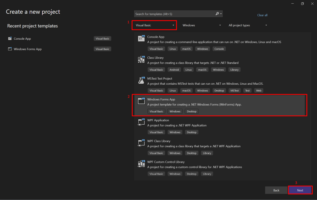This screenshot has width=317, height=200.
Task: Click the Visual Basic tag beside recent Windows Forms App
Action: click(x=102, y=49)
